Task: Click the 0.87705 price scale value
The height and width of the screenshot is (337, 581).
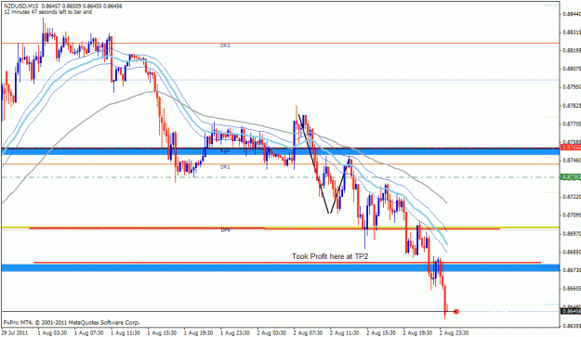Action: (572, 123)
